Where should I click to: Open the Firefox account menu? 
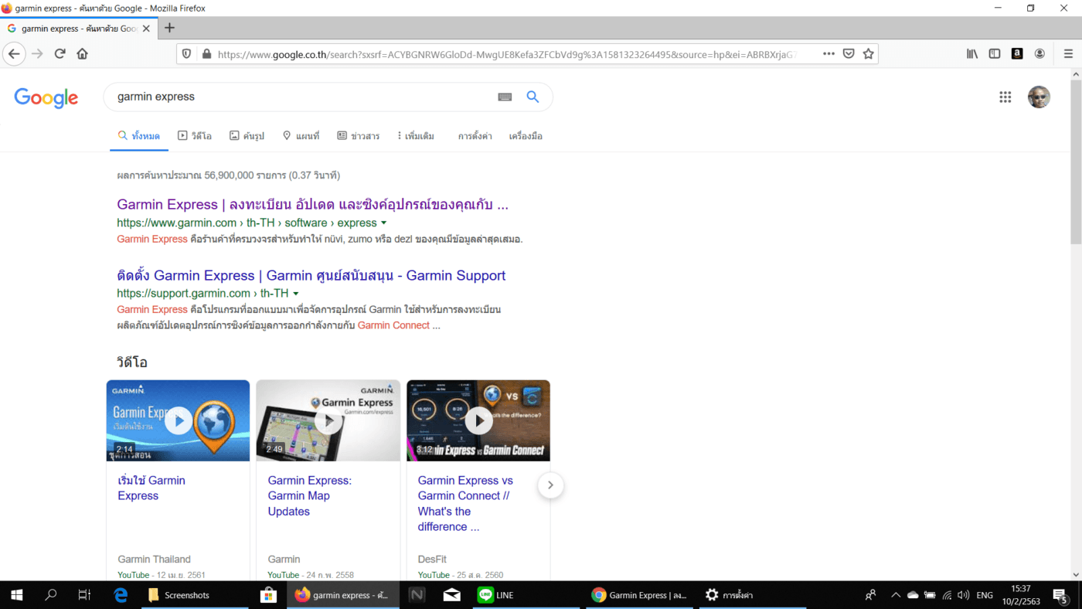[x=1039, y=54]
